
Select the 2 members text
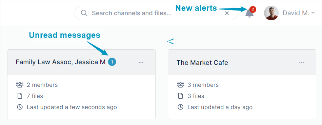(x=42, y=85)
